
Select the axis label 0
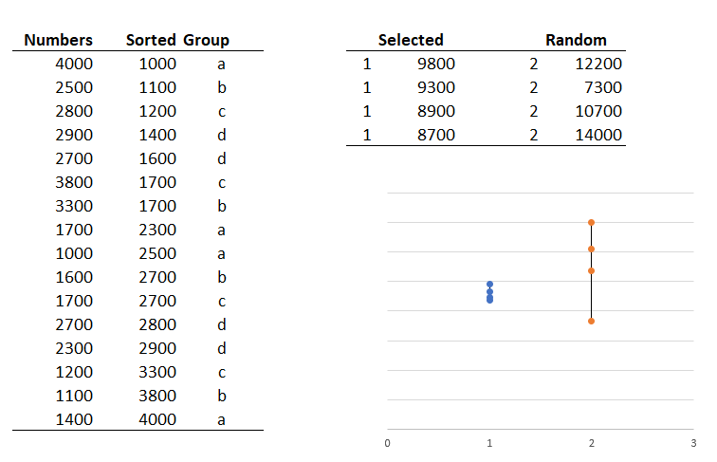(387, 443)
